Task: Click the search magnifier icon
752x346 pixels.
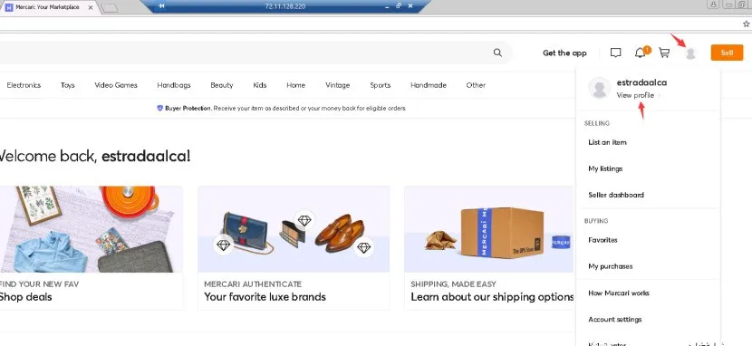Action: point(497,53)
